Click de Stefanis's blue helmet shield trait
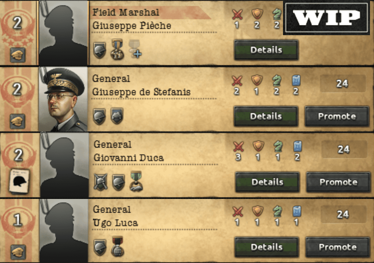 117,116
